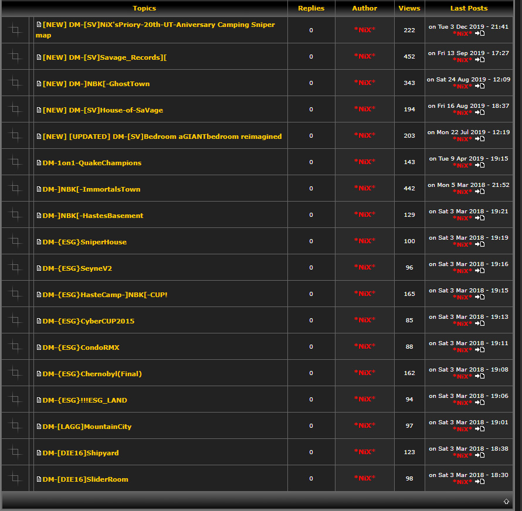
Task: Click view count 123 for Shipyard
Action: (x=409, y=452)
